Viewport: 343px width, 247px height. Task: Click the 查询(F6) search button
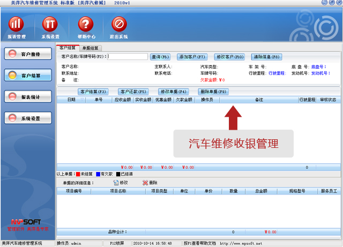click(160, 57)
